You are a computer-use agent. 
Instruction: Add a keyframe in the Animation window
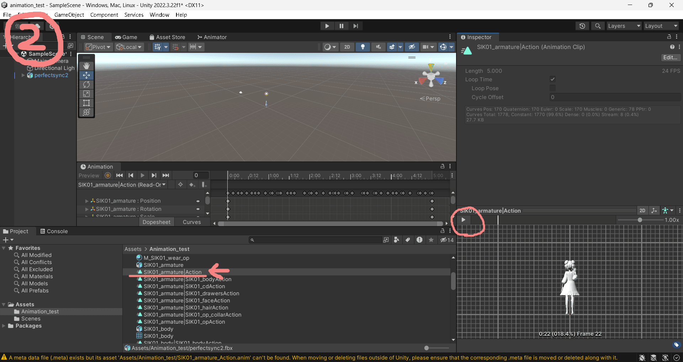point(192,185)
